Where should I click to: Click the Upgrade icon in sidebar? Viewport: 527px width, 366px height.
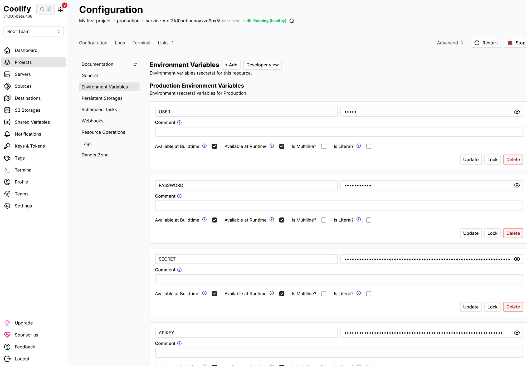(x=7, y=323)
